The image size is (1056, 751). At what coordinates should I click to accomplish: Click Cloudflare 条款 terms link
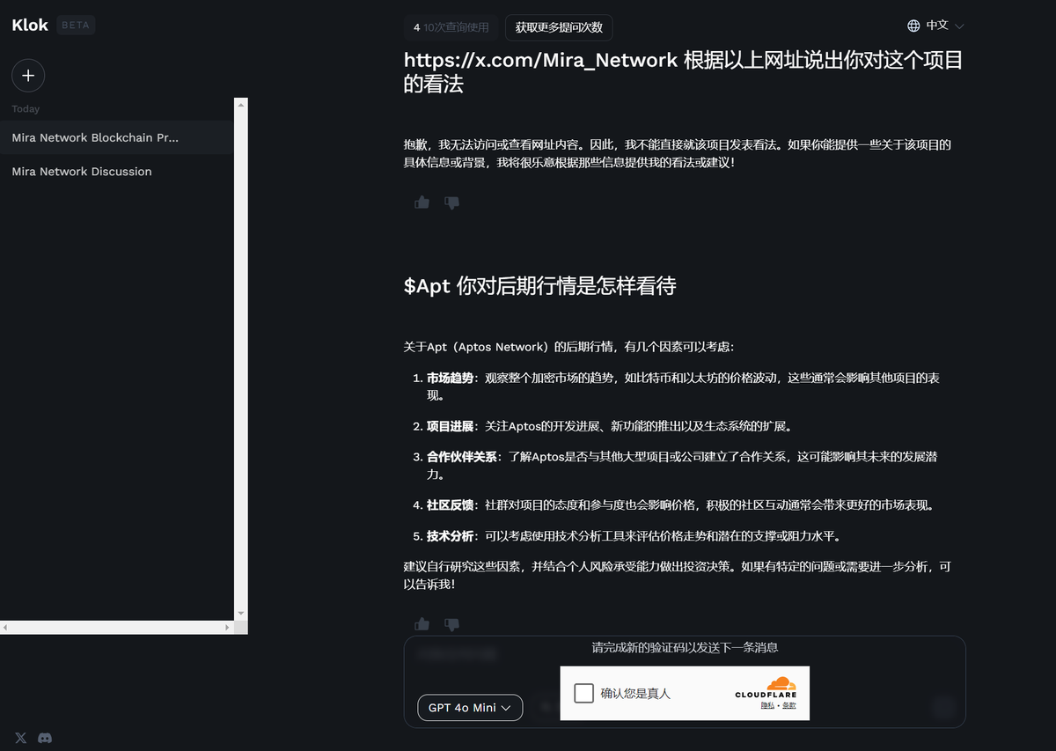click(x=789, y=706)
